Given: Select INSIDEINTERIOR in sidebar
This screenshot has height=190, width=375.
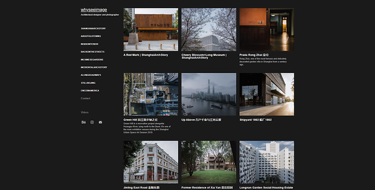Looking at the screenshot, I should coord(90,44).
